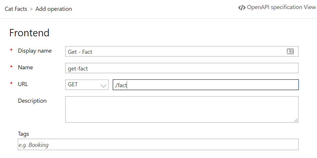Click the Frontend section heading
This screenshot has height=158, width=317.
click(x=29, y=33)
